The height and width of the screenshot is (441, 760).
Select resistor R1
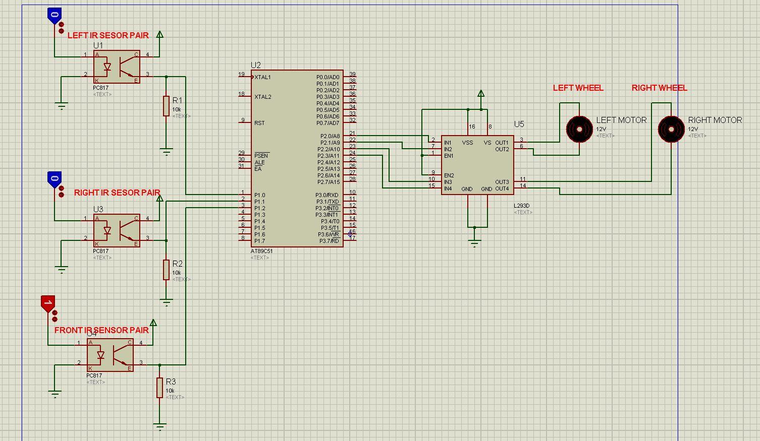pos(167,104)
